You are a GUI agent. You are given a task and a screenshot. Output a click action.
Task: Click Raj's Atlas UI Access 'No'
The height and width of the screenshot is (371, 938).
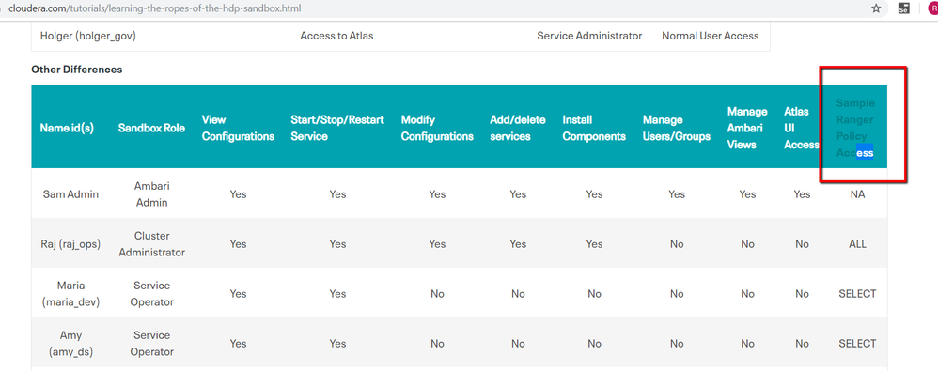[x=803, y=244]
